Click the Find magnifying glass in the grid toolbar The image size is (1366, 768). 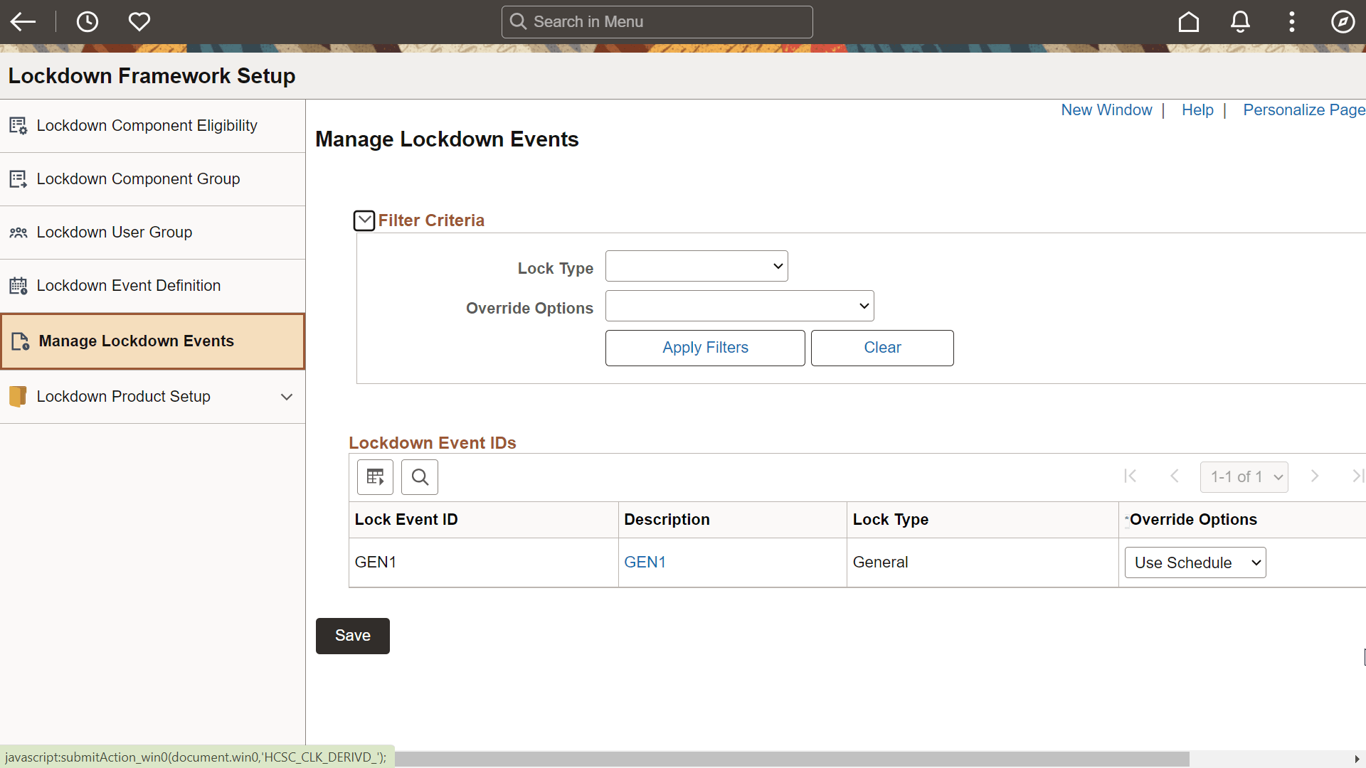[419, 476]
